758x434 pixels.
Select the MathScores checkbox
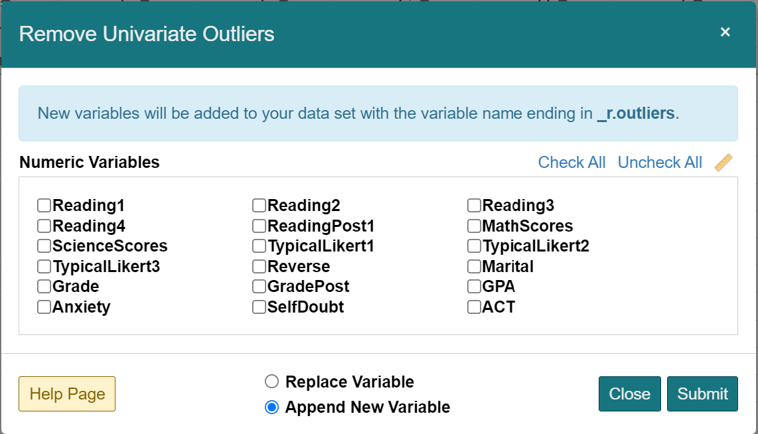(x=473, y=226)
